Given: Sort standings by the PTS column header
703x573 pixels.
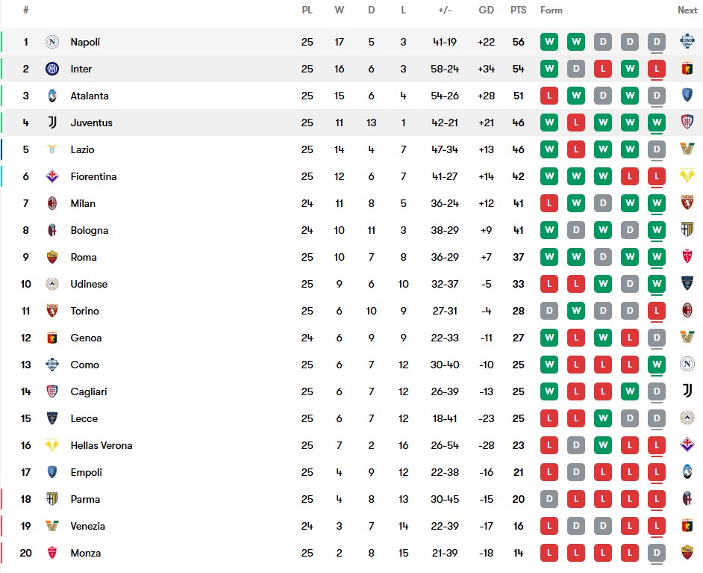Looking at the screenshot, I should click(x=518, y=10).
